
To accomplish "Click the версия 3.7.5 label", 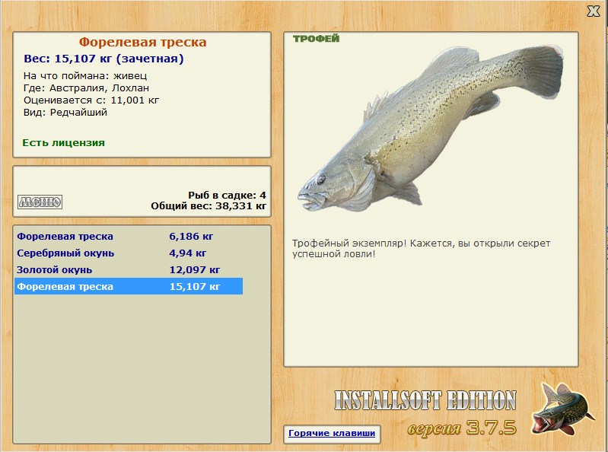I will click(x=462, y=428).
